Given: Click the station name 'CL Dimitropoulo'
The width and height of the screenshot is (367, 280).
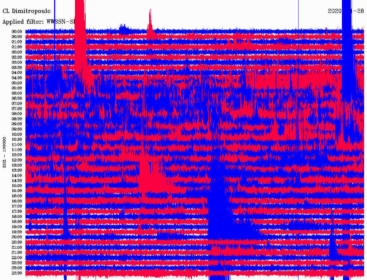Looking at the screenshot, I should (27, 11).
